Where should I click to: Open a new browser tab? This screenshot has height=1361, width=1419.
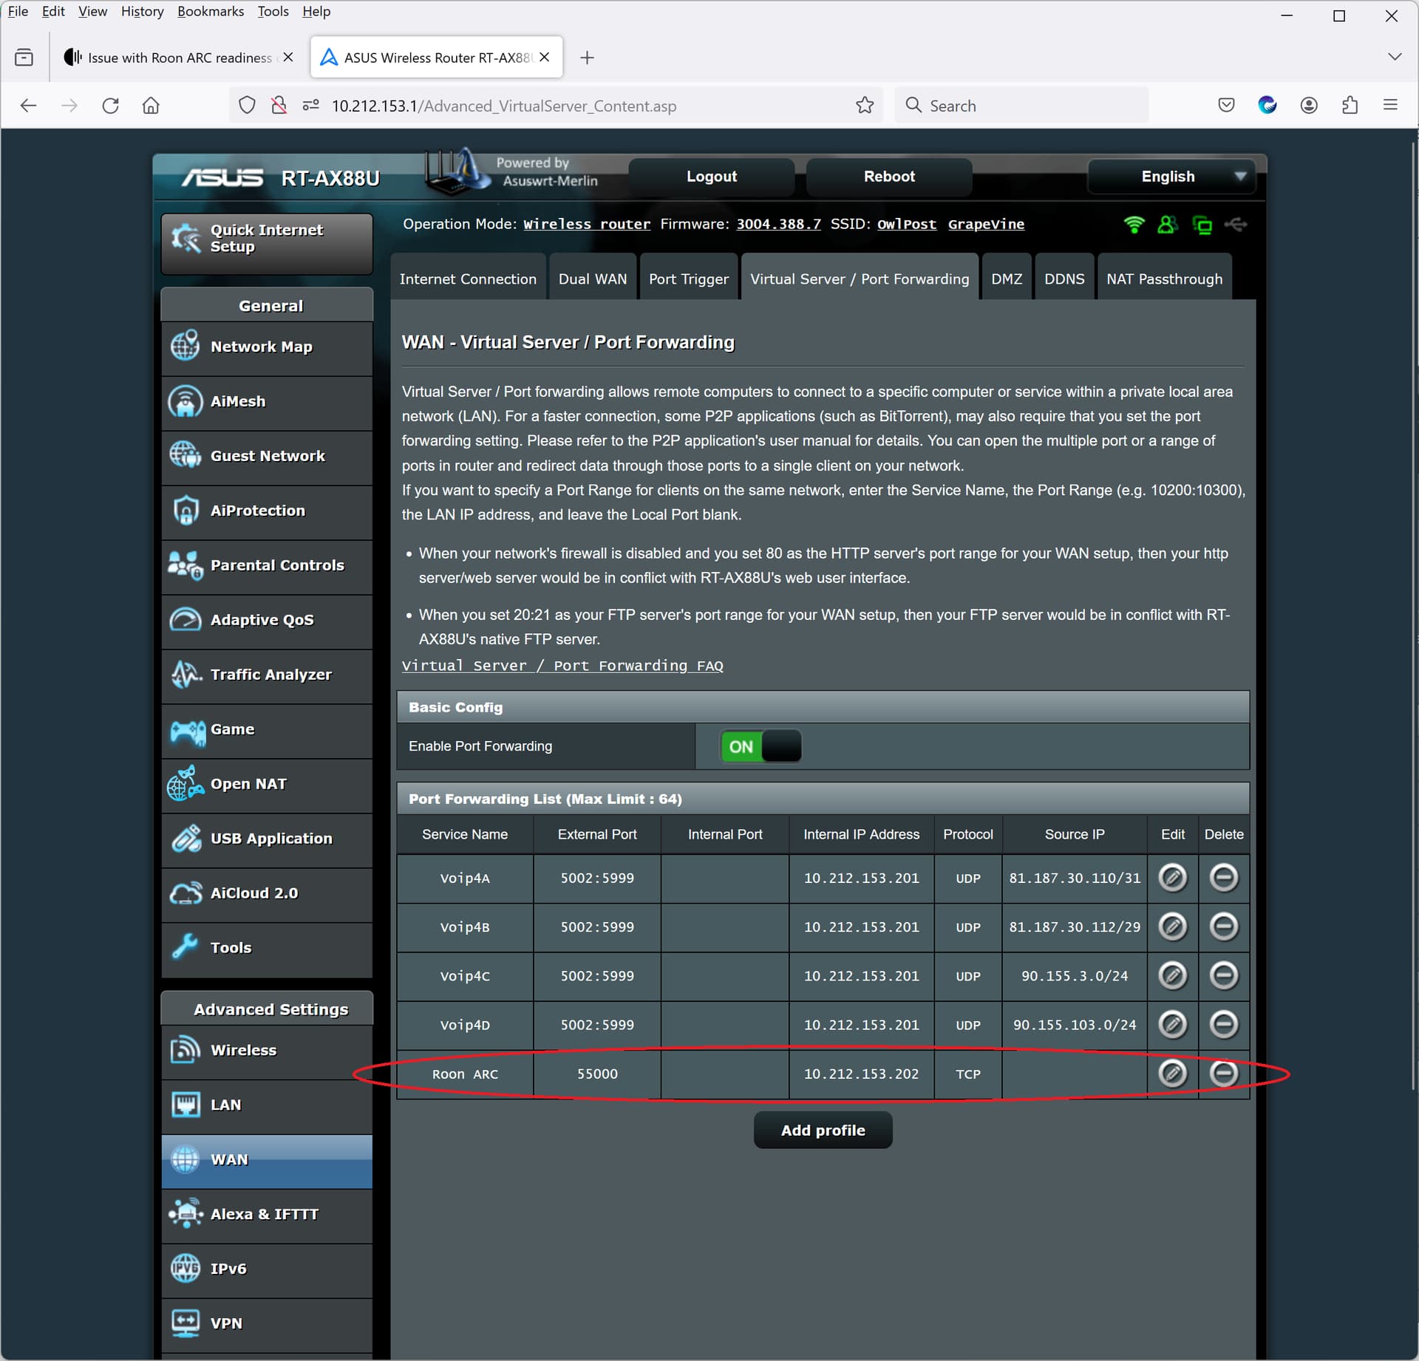[x=587, y=58]
